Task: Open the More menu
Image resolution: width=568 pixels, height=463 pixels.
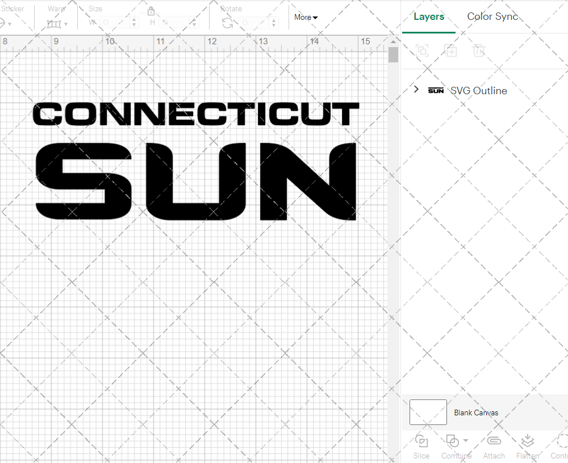Action: [306, 17]
